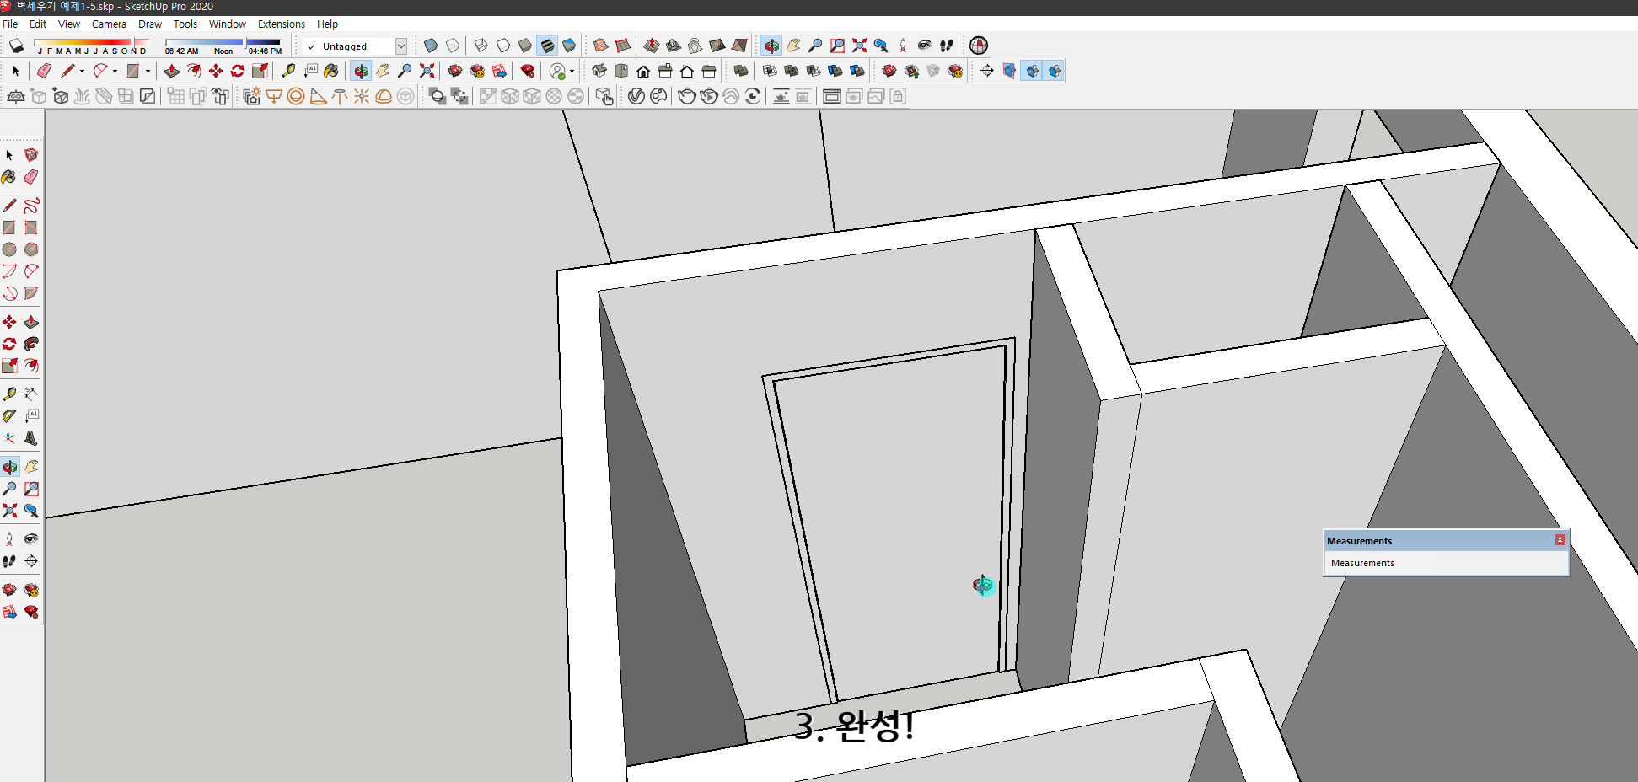Toggle Back Edges style
This screenshot has width=1638, height=782.
(x=453, y=46)
